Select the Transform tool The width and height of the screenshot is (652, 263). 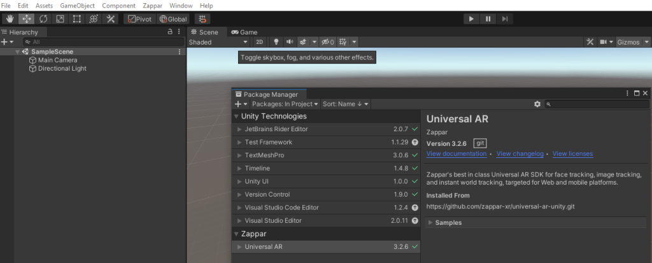(94, 19)
